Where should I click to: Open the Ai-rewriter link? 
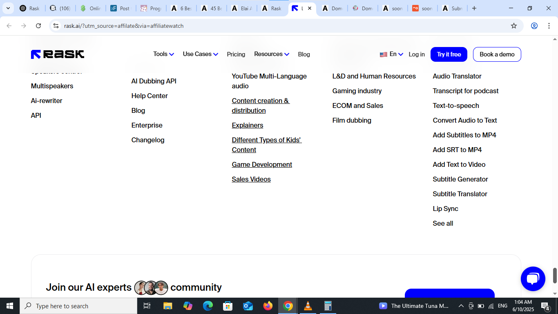tap(47, 101)
